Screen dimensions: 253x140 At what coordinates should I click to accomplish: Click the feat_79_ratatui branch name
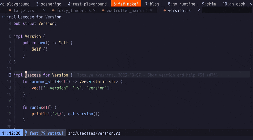tap(46, 133)
